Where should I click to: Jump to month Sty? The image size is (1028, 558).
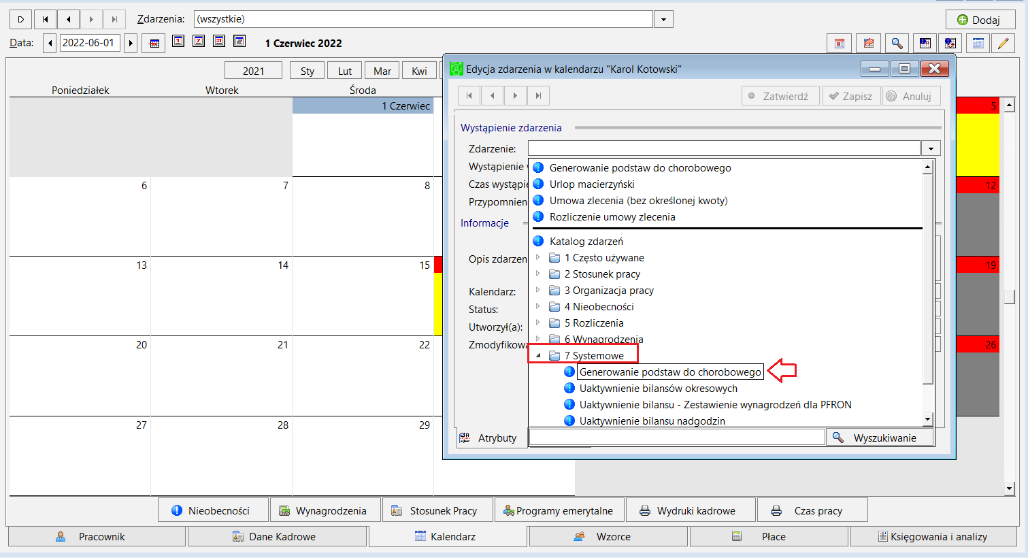pos(308,71)
